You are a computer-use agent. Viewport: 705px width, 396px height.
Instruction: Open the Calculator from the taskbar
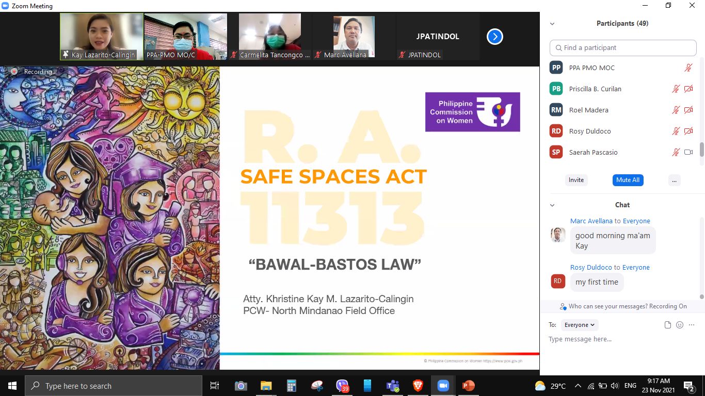(x=291, y=386)
